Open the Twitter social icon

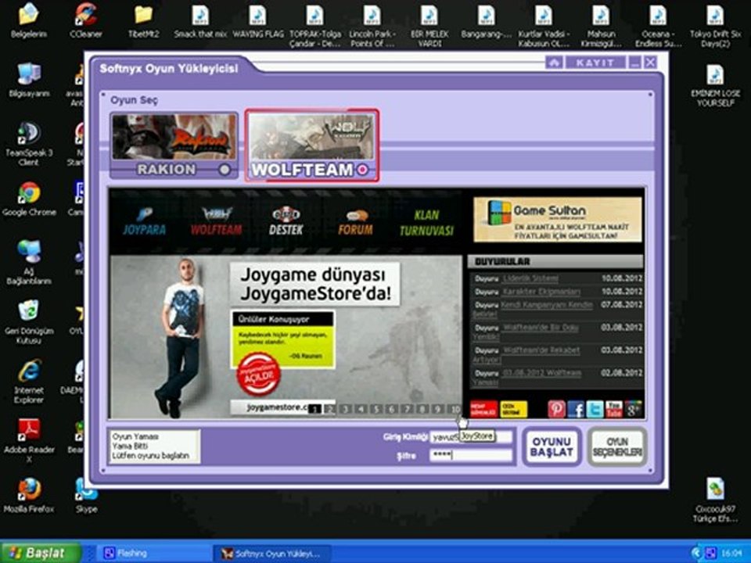[595, 409]
